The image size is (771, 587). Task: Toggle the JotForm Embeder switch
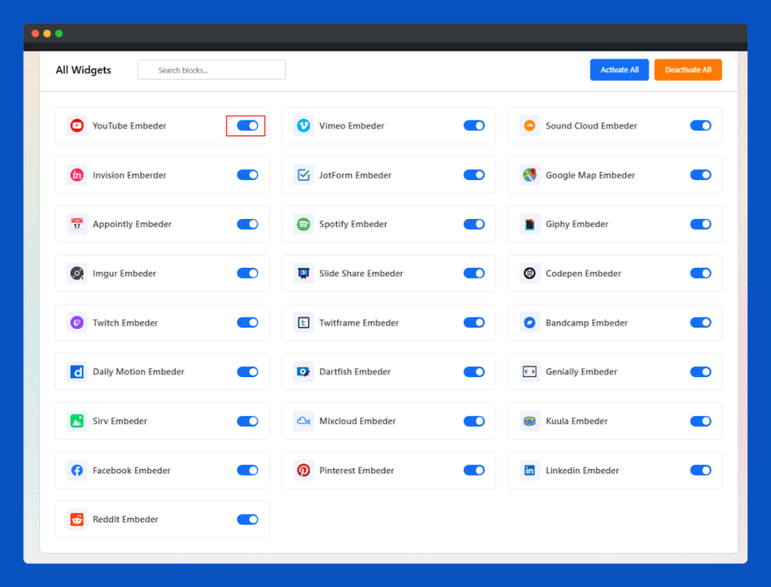coord(474,175)
